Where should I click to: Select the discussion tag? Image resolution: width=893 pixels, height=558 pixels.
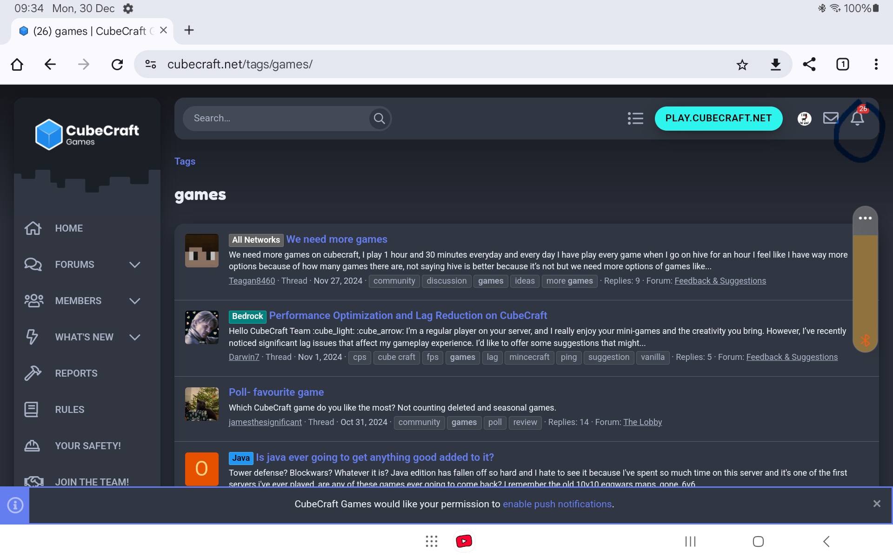coord(446,281)
